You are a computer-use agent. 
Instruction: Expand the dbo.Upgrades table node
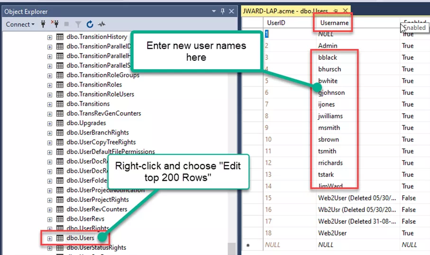point(50,123)
